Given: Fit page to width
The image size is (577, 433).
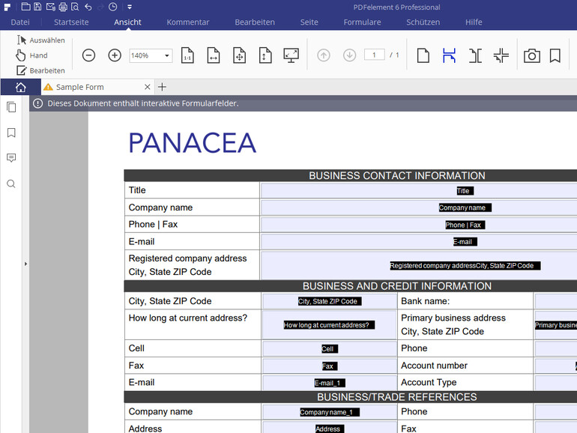Looking at the screenshot, I should pos(214,55).
